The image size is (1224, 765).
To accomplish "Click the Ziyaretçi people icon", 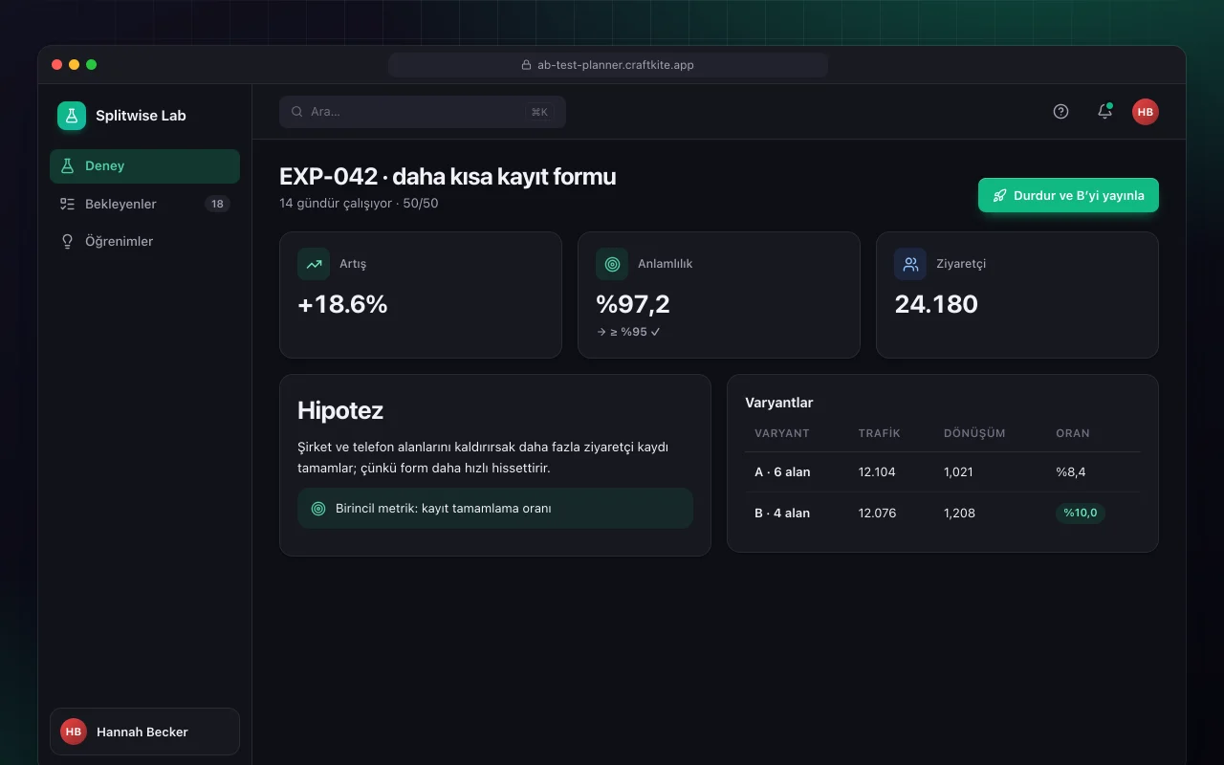I will coord(910,264).
